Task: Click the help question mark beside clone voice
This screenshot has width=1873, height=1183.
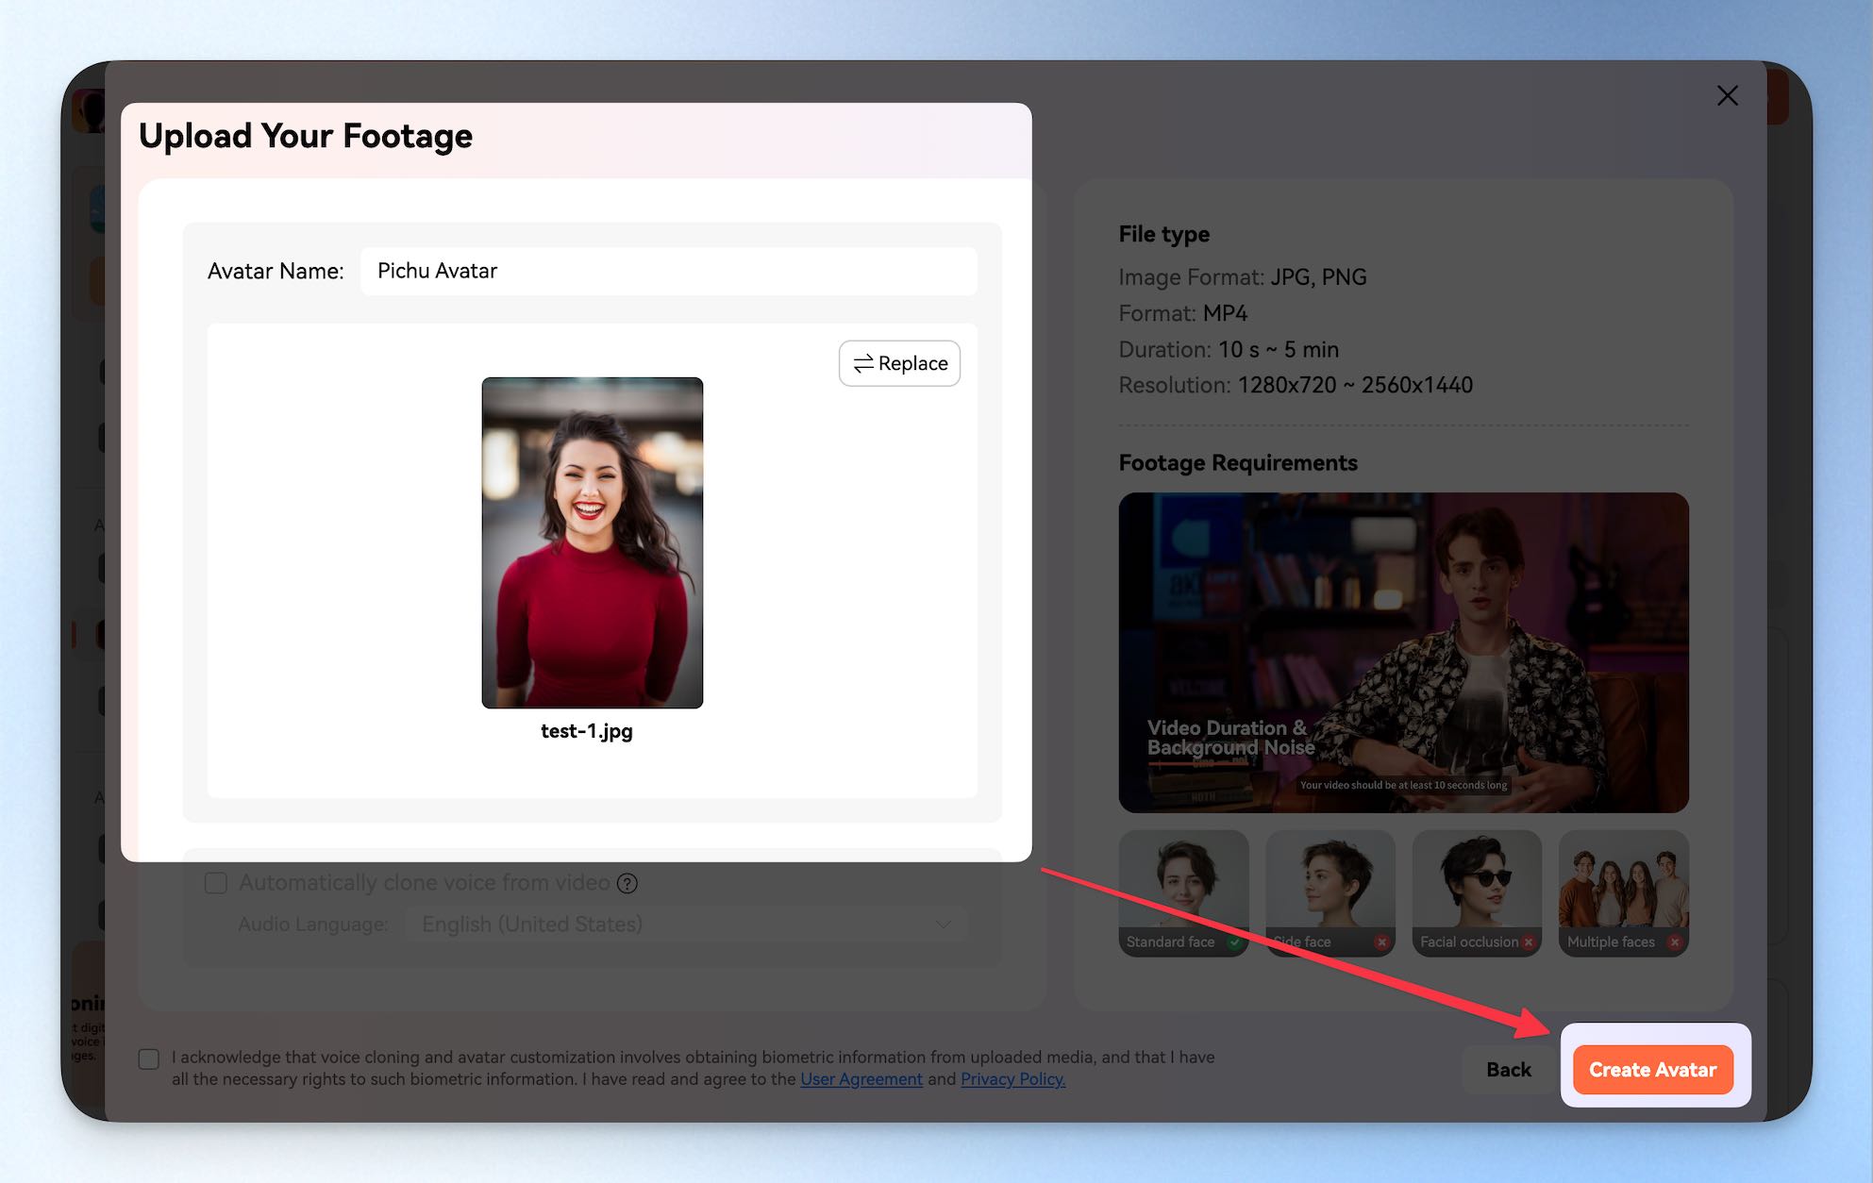Action: point(627,883)
